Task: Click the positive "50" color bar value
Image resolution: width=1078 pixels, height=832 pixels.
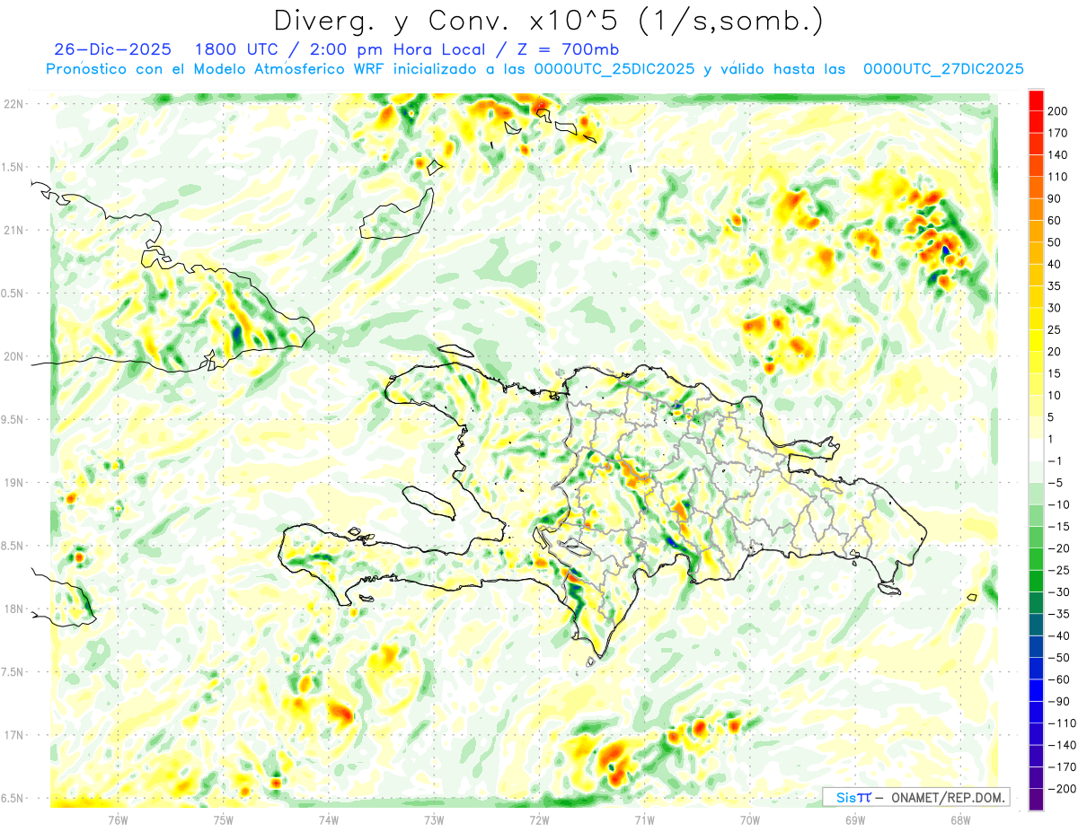Action: pyautogui.click(x=1056, y=243)
